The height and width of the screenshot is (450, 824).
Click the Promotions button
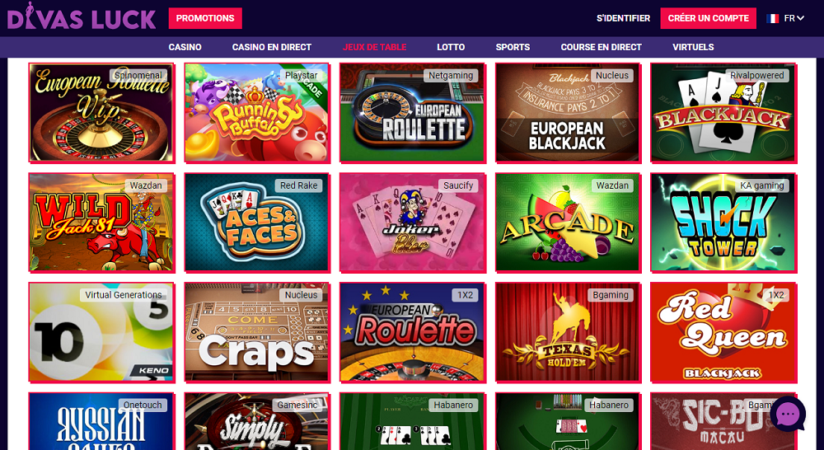tap(205, 18)
